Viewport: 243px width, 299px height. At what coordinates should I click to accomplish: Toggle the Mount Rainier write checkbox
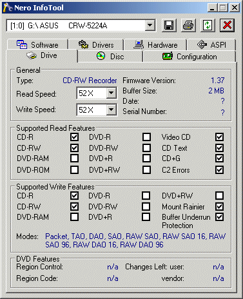coord(219,206)
